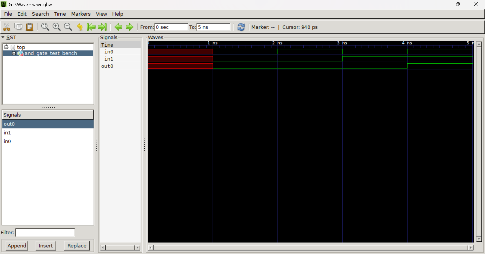The width and height of the screenshot is (485, 254).
Task: Click the Copy Traces icon
Action: (18, 26)
